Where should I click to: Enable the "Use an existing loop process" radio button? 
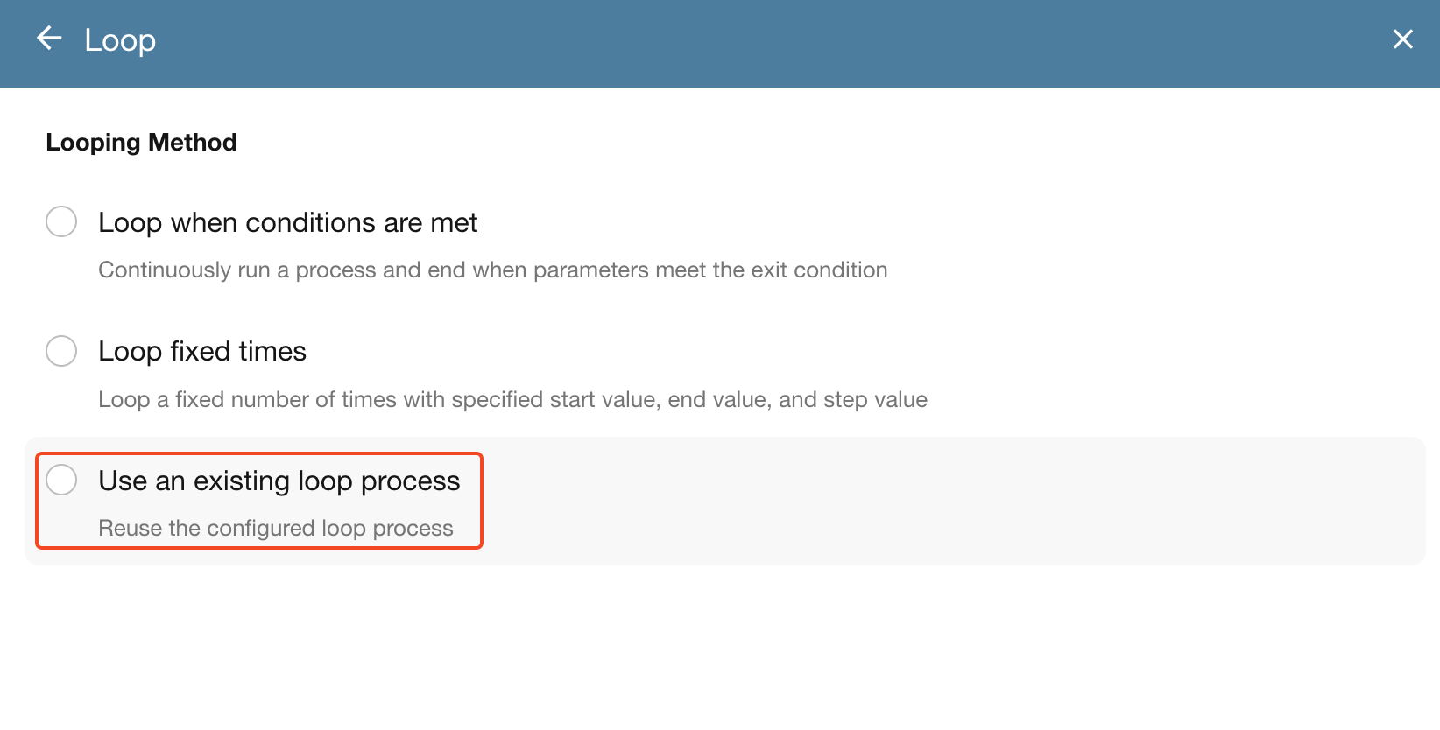pyautogui.click(x=61, y=480)
